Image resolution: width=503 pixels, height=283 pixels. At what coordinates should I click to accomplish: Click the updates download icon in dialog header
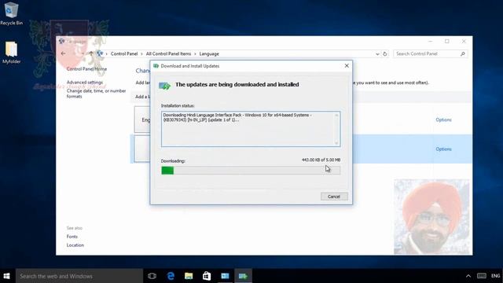[x=164, y=86]
